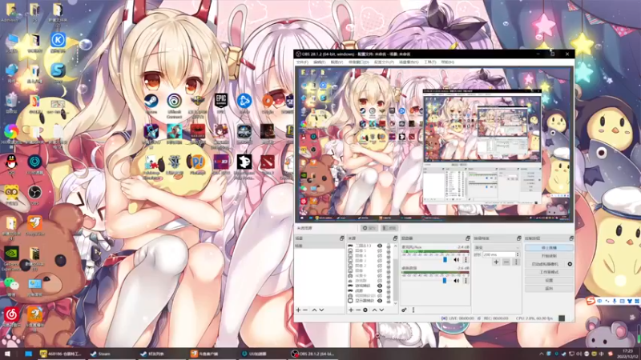
Task: Remove the selected source with the minus icon
Action: point(358,310)
